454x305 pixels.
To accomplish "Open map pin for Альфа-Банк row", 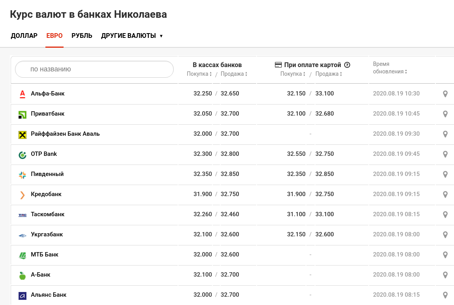I will 445,94.
